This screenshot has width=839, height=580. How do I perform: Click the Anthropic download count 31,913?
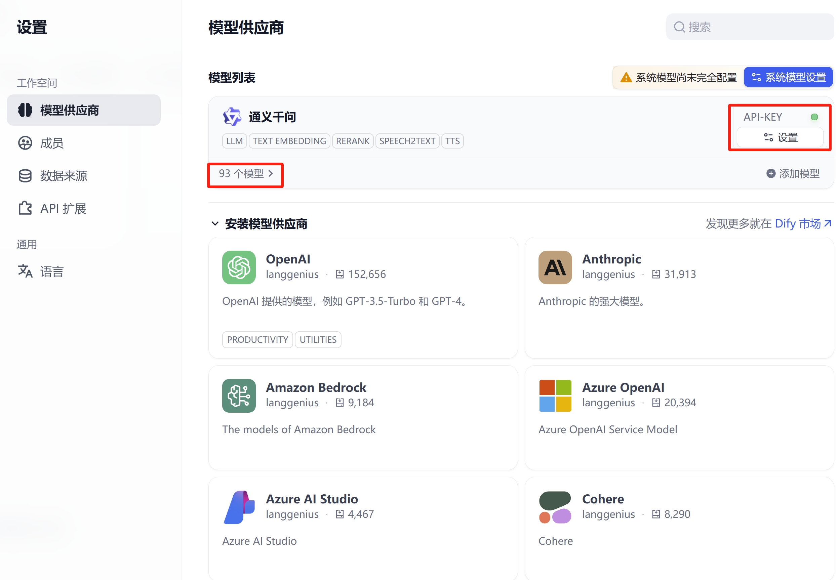pyautogui.click(x=680, y=274)
